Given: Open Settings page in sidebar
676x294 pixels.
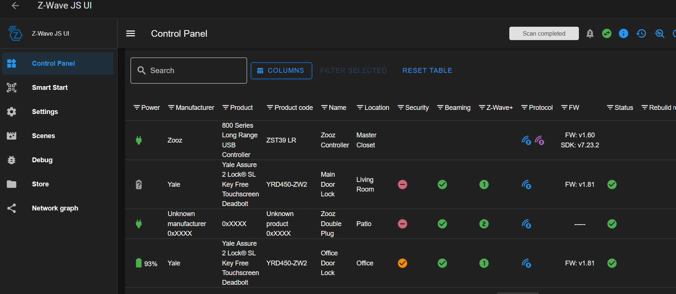Looking at the screenshot, I should point(45,112).
